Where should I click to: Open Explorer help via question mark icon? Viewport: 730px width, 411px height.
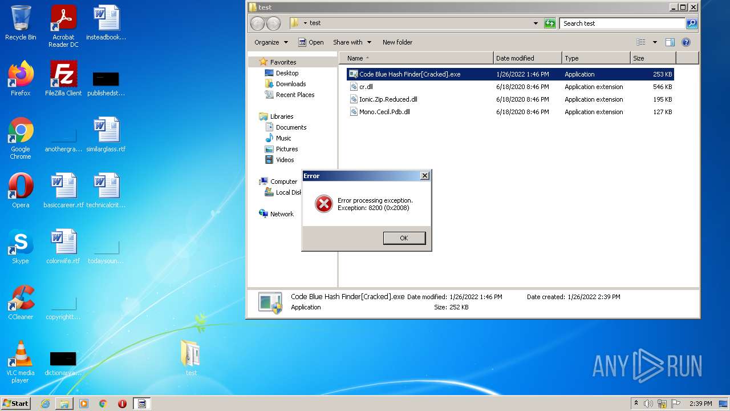point(686,42)
